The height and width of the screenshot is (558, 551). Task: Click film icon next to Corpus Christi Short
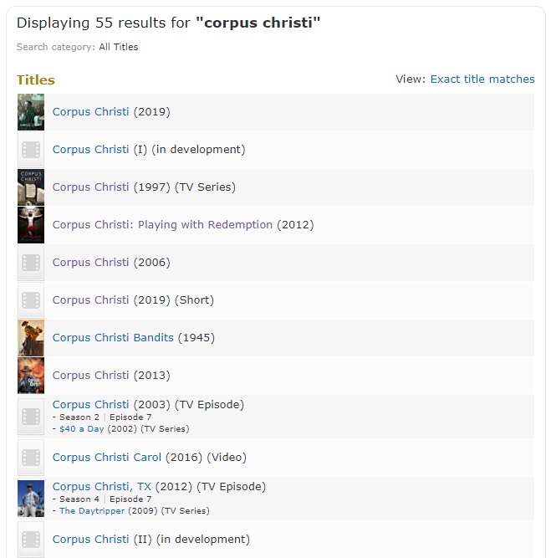tap(31, 300)
